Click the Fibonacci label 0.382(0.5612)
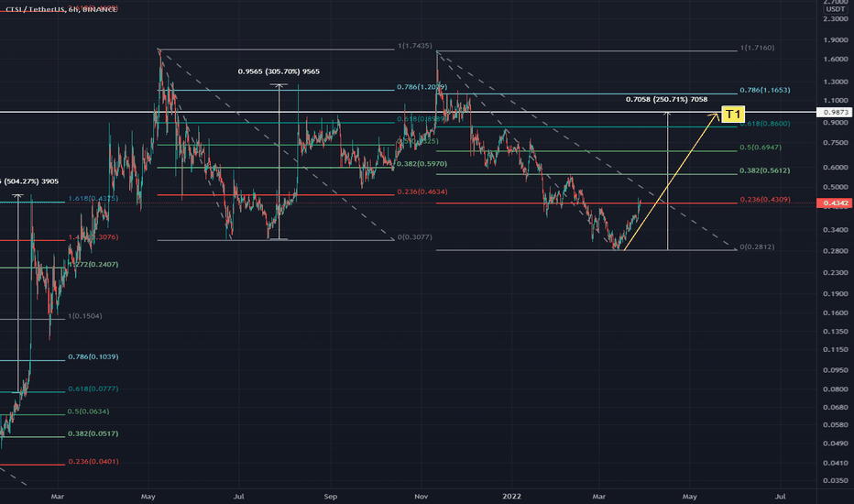The image size is (854, 504). tap(765, 170)
